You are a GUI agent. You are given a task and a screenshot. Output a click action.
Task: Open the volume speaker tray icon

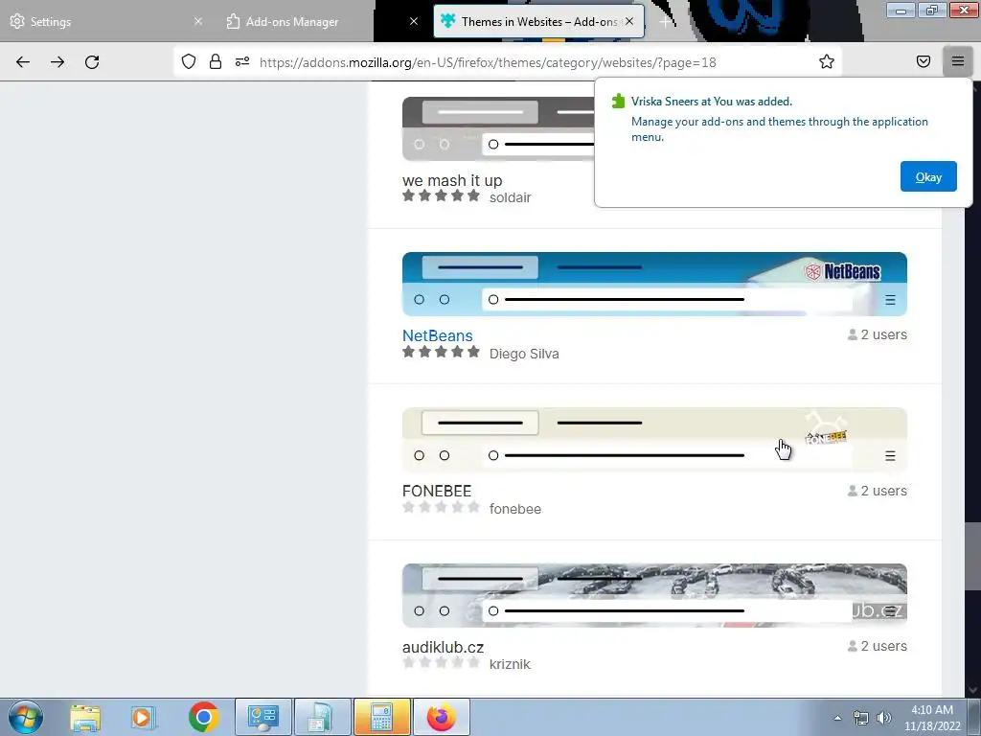point(884,718)
